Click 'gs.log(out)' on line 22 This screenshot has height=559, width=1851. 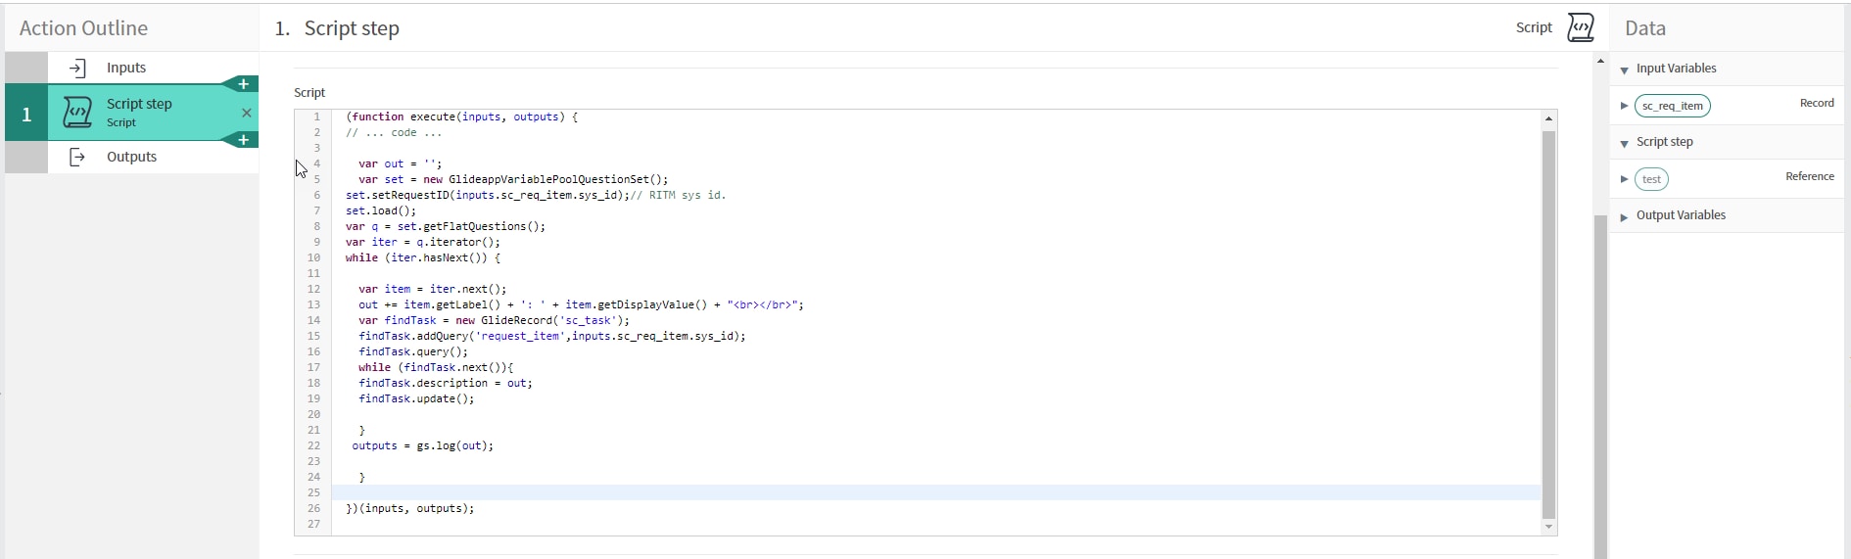451,445
